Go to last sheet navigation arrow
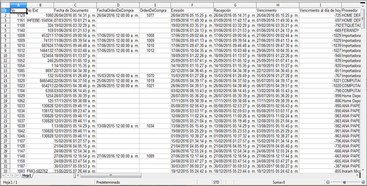 [x=17, y=175]
